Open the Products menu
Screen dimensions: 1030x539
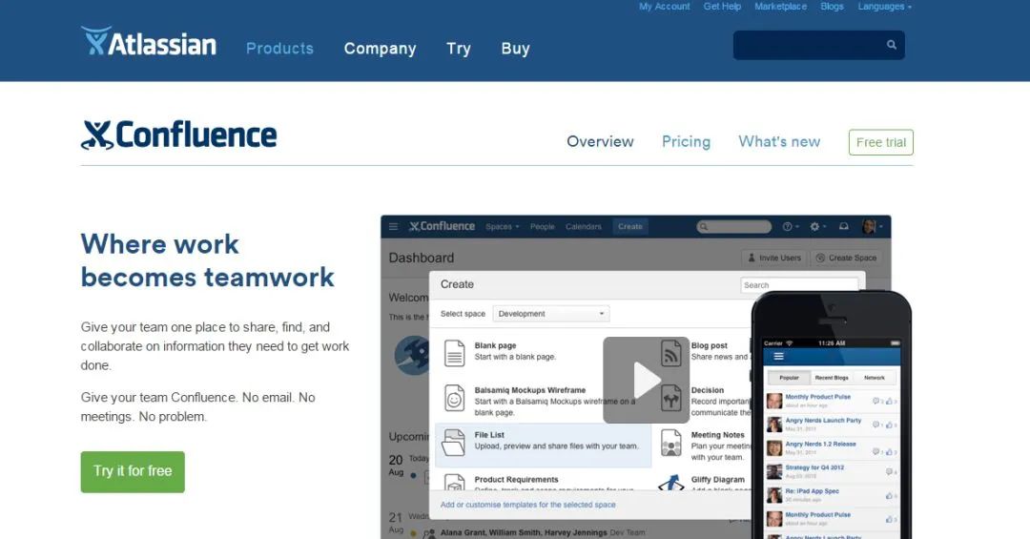pyautogui.click(x=279, y=49)
